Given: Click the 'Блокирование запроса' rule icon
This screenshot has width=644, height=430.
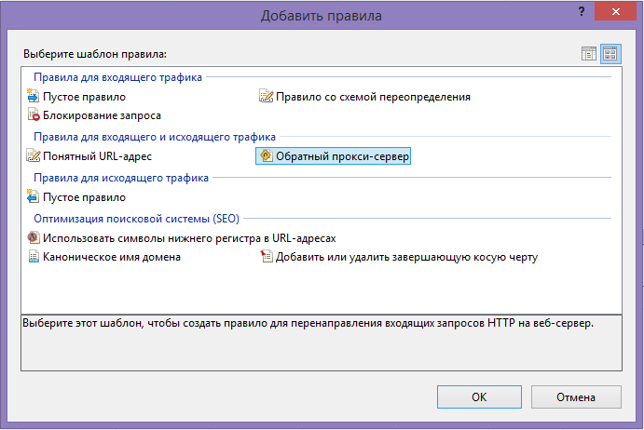Looking at the screenshot, I should point(34,115).
